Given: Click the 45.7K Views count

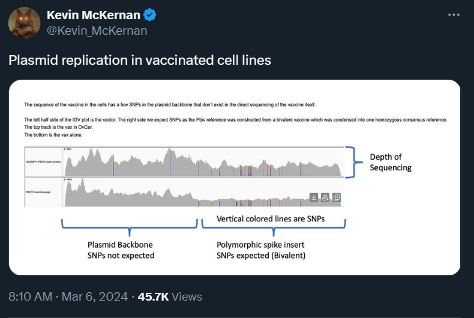Looking at the screenshot, I should 170,296.
